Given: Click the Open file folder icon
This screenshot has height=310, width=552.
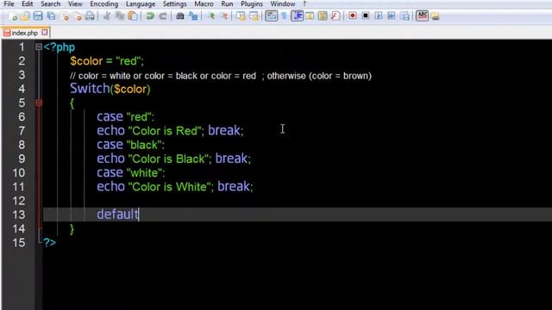Looking at the screenshot, I should click(x=25, y=16).
